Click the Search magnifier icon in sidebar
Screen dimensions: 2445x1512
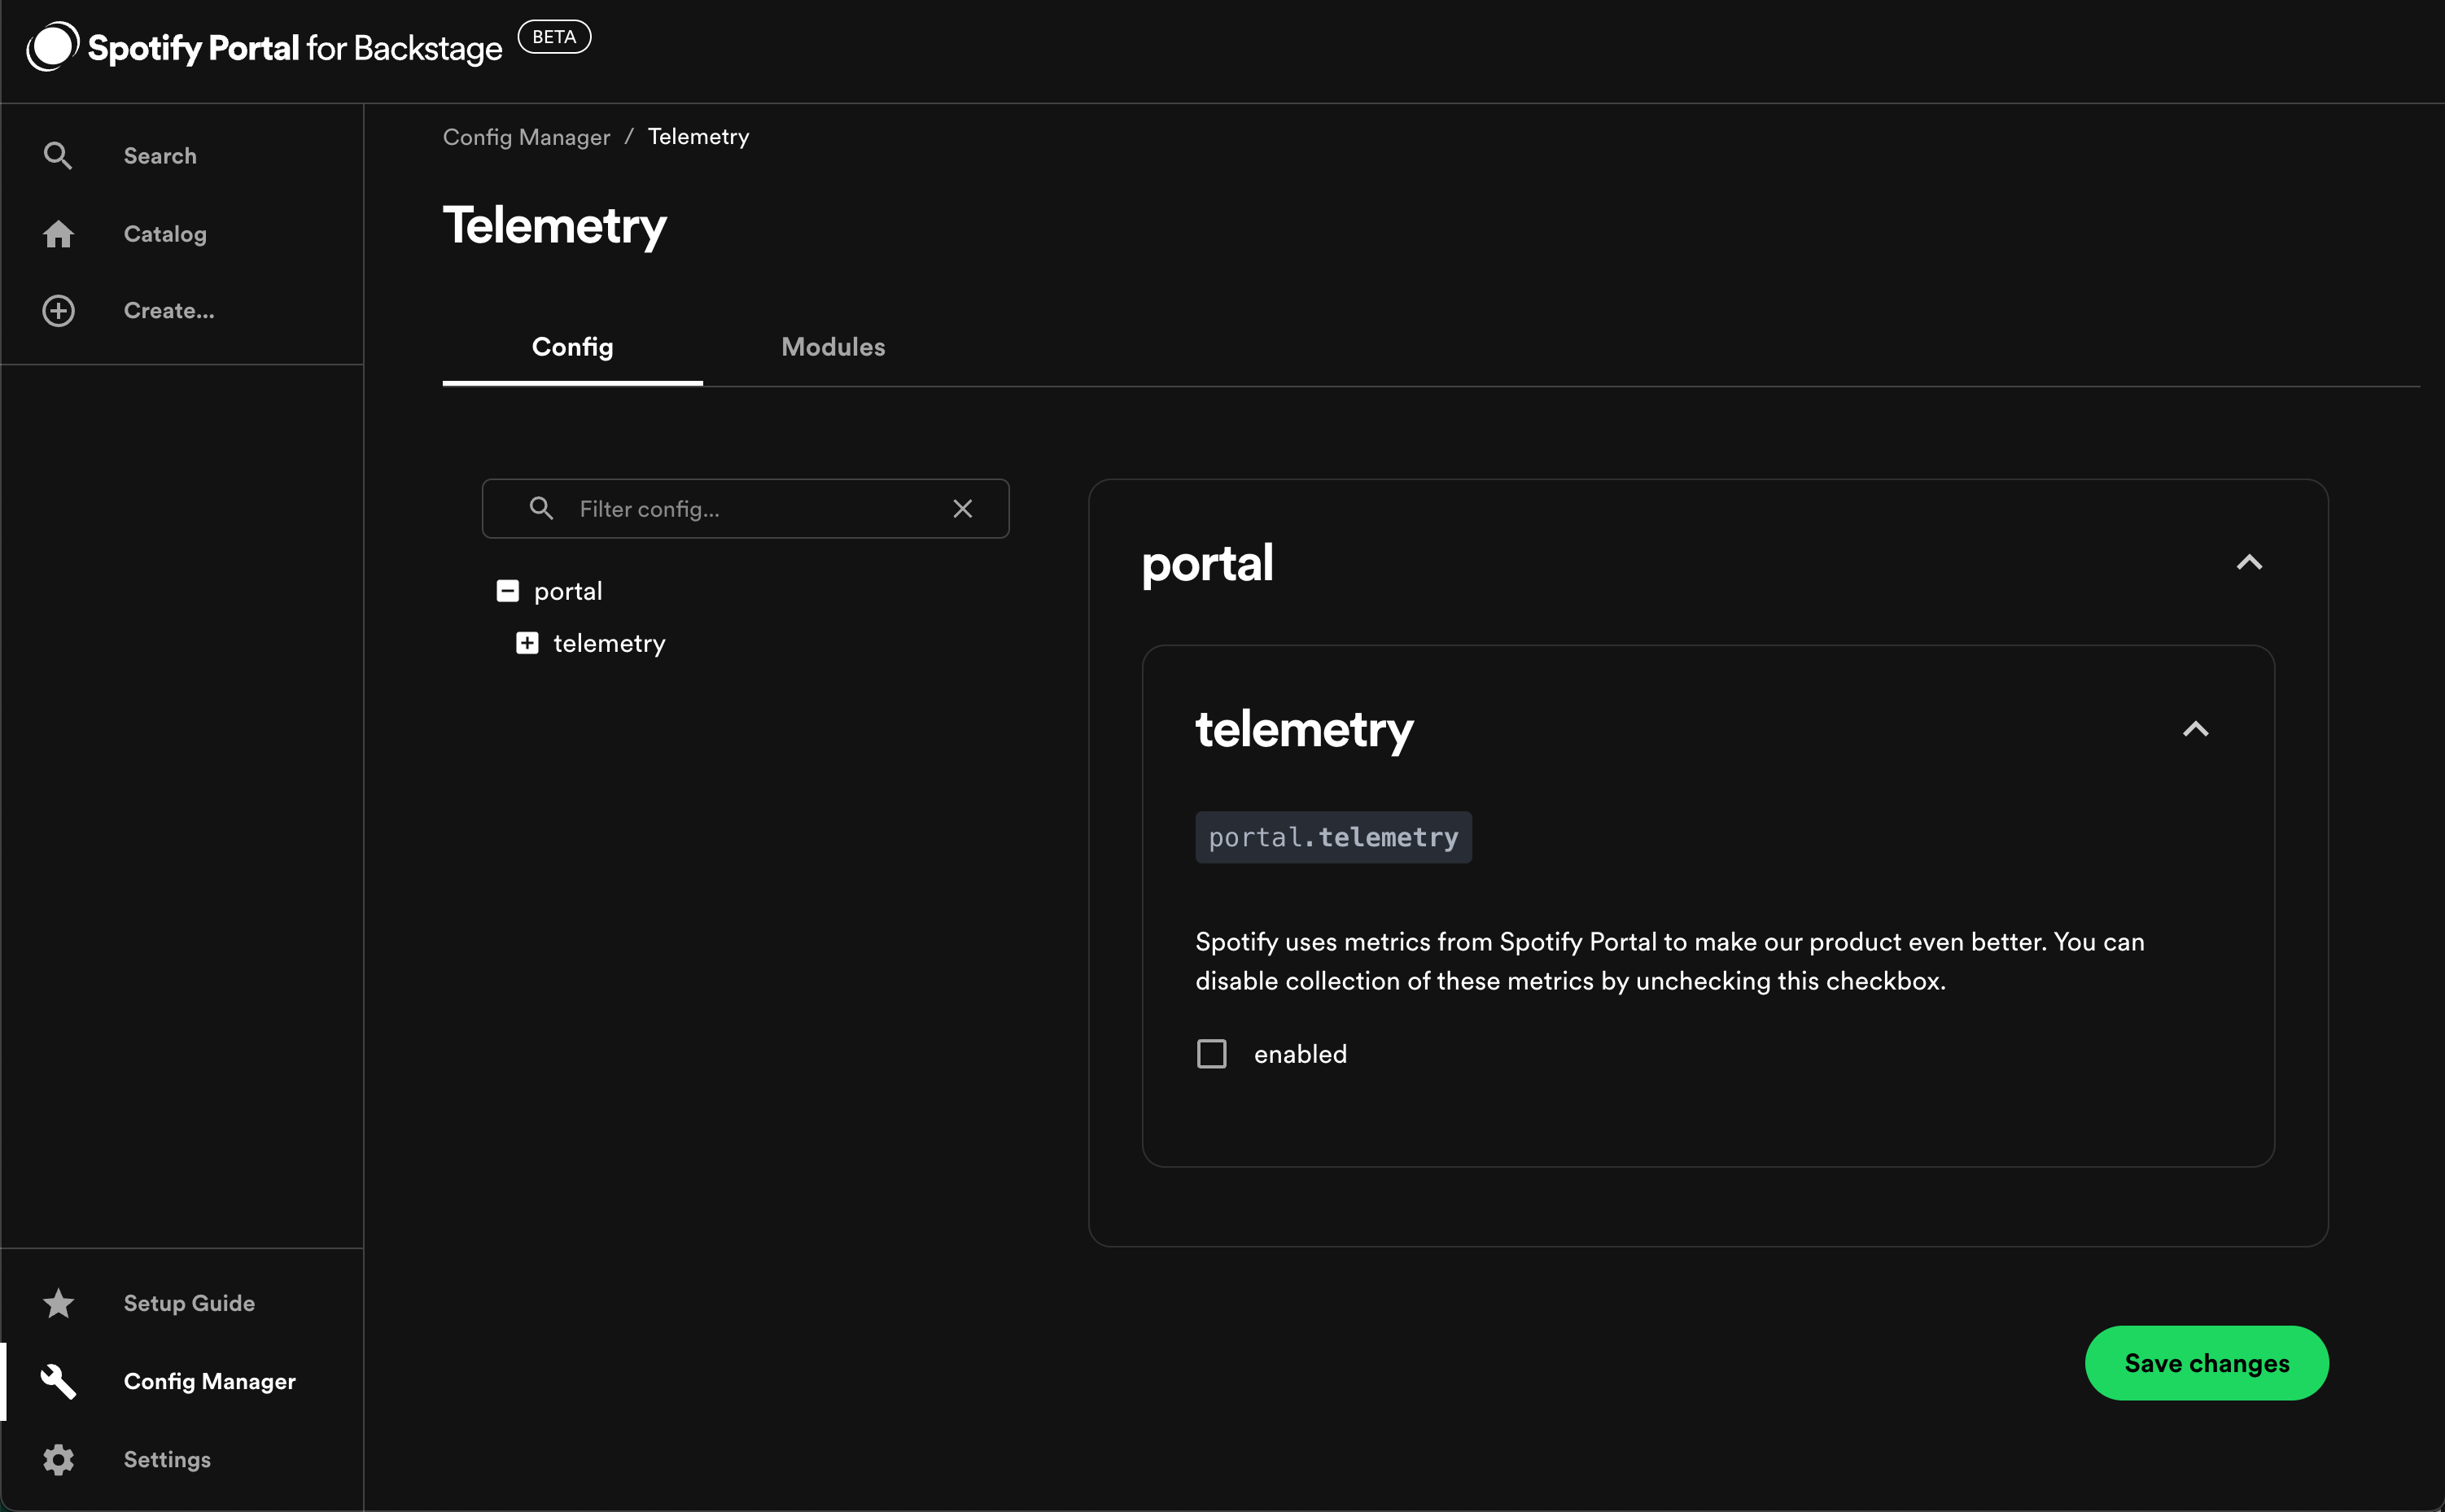pyautogui.click(x=58, y=155)
